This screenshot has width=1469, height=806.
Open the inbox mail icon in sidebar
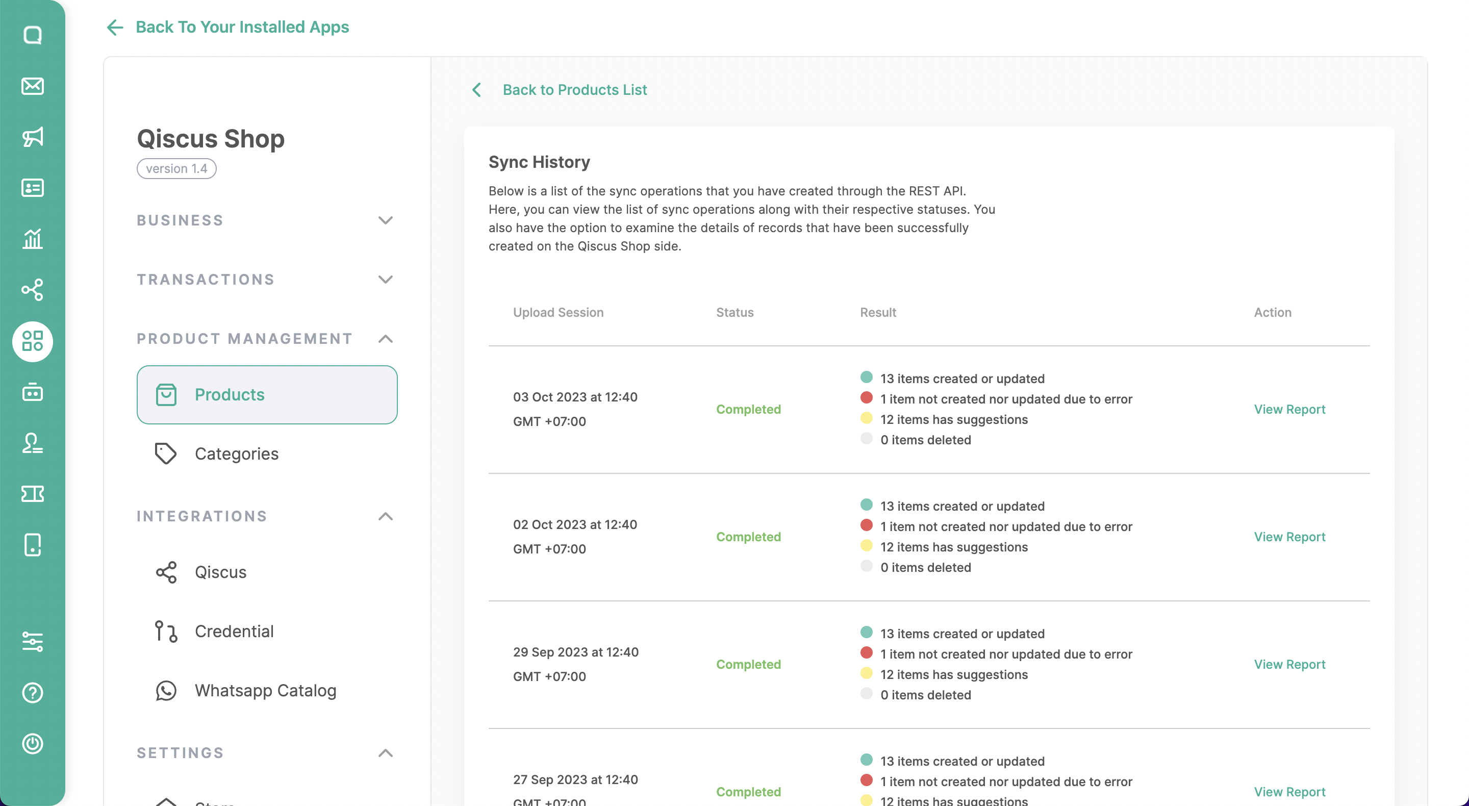tap(33, 86)
